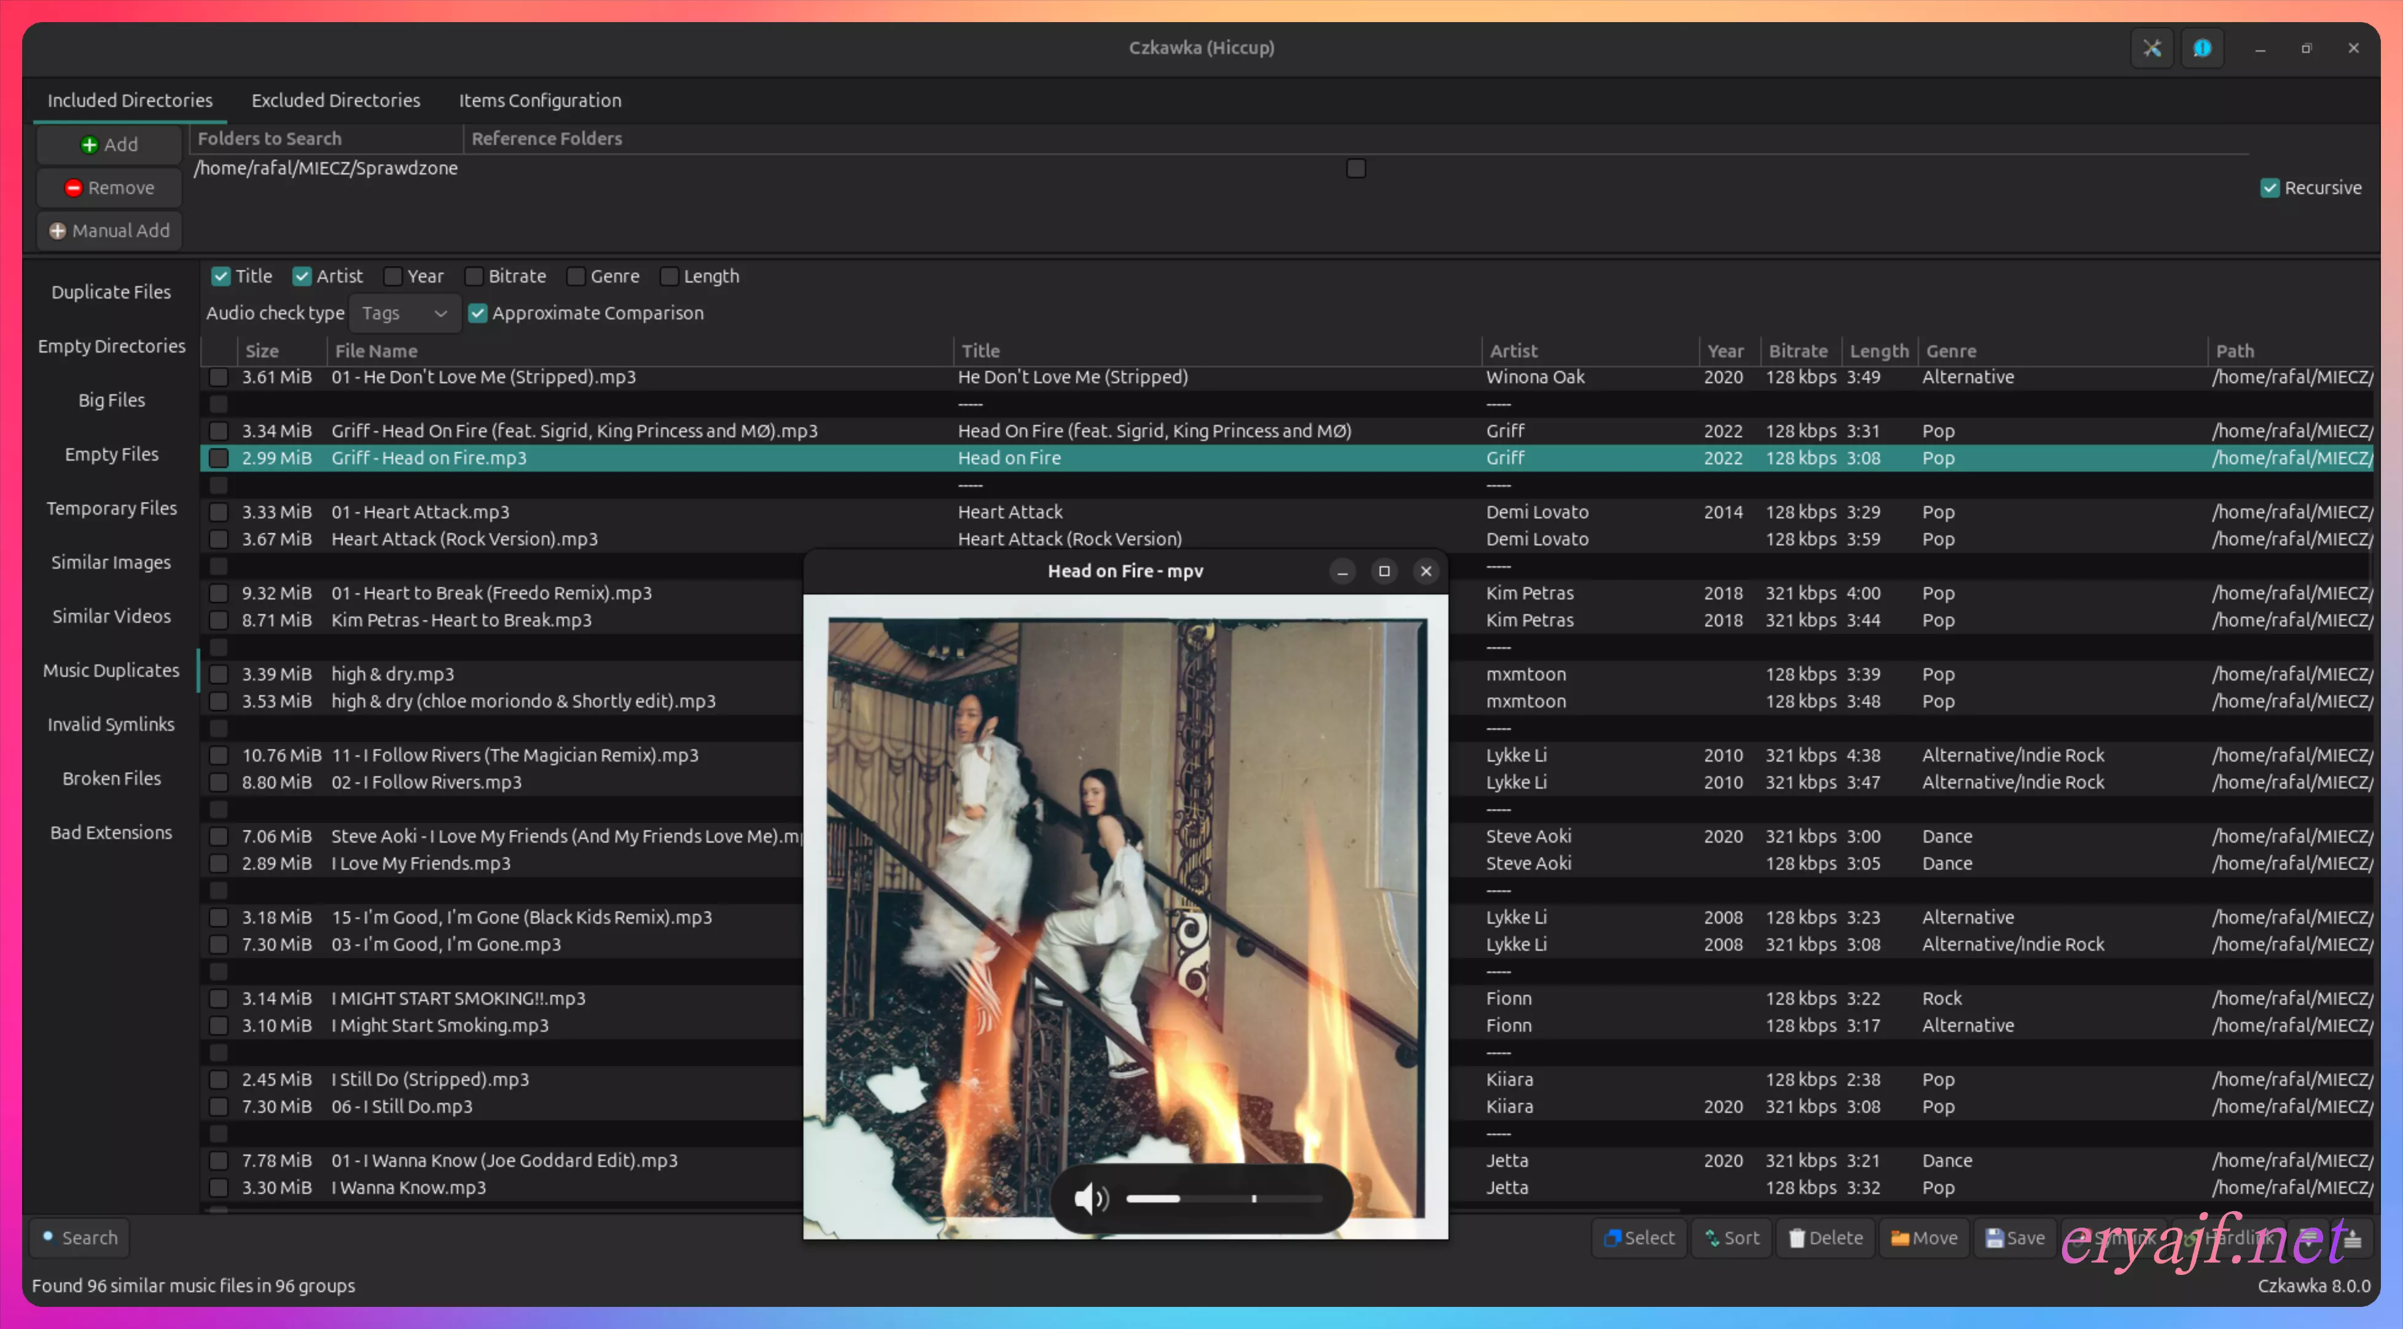Viewport: 2403px width, 1329px height.
Task: Open the Similar Images tool
Action: (x=111, y=563)
